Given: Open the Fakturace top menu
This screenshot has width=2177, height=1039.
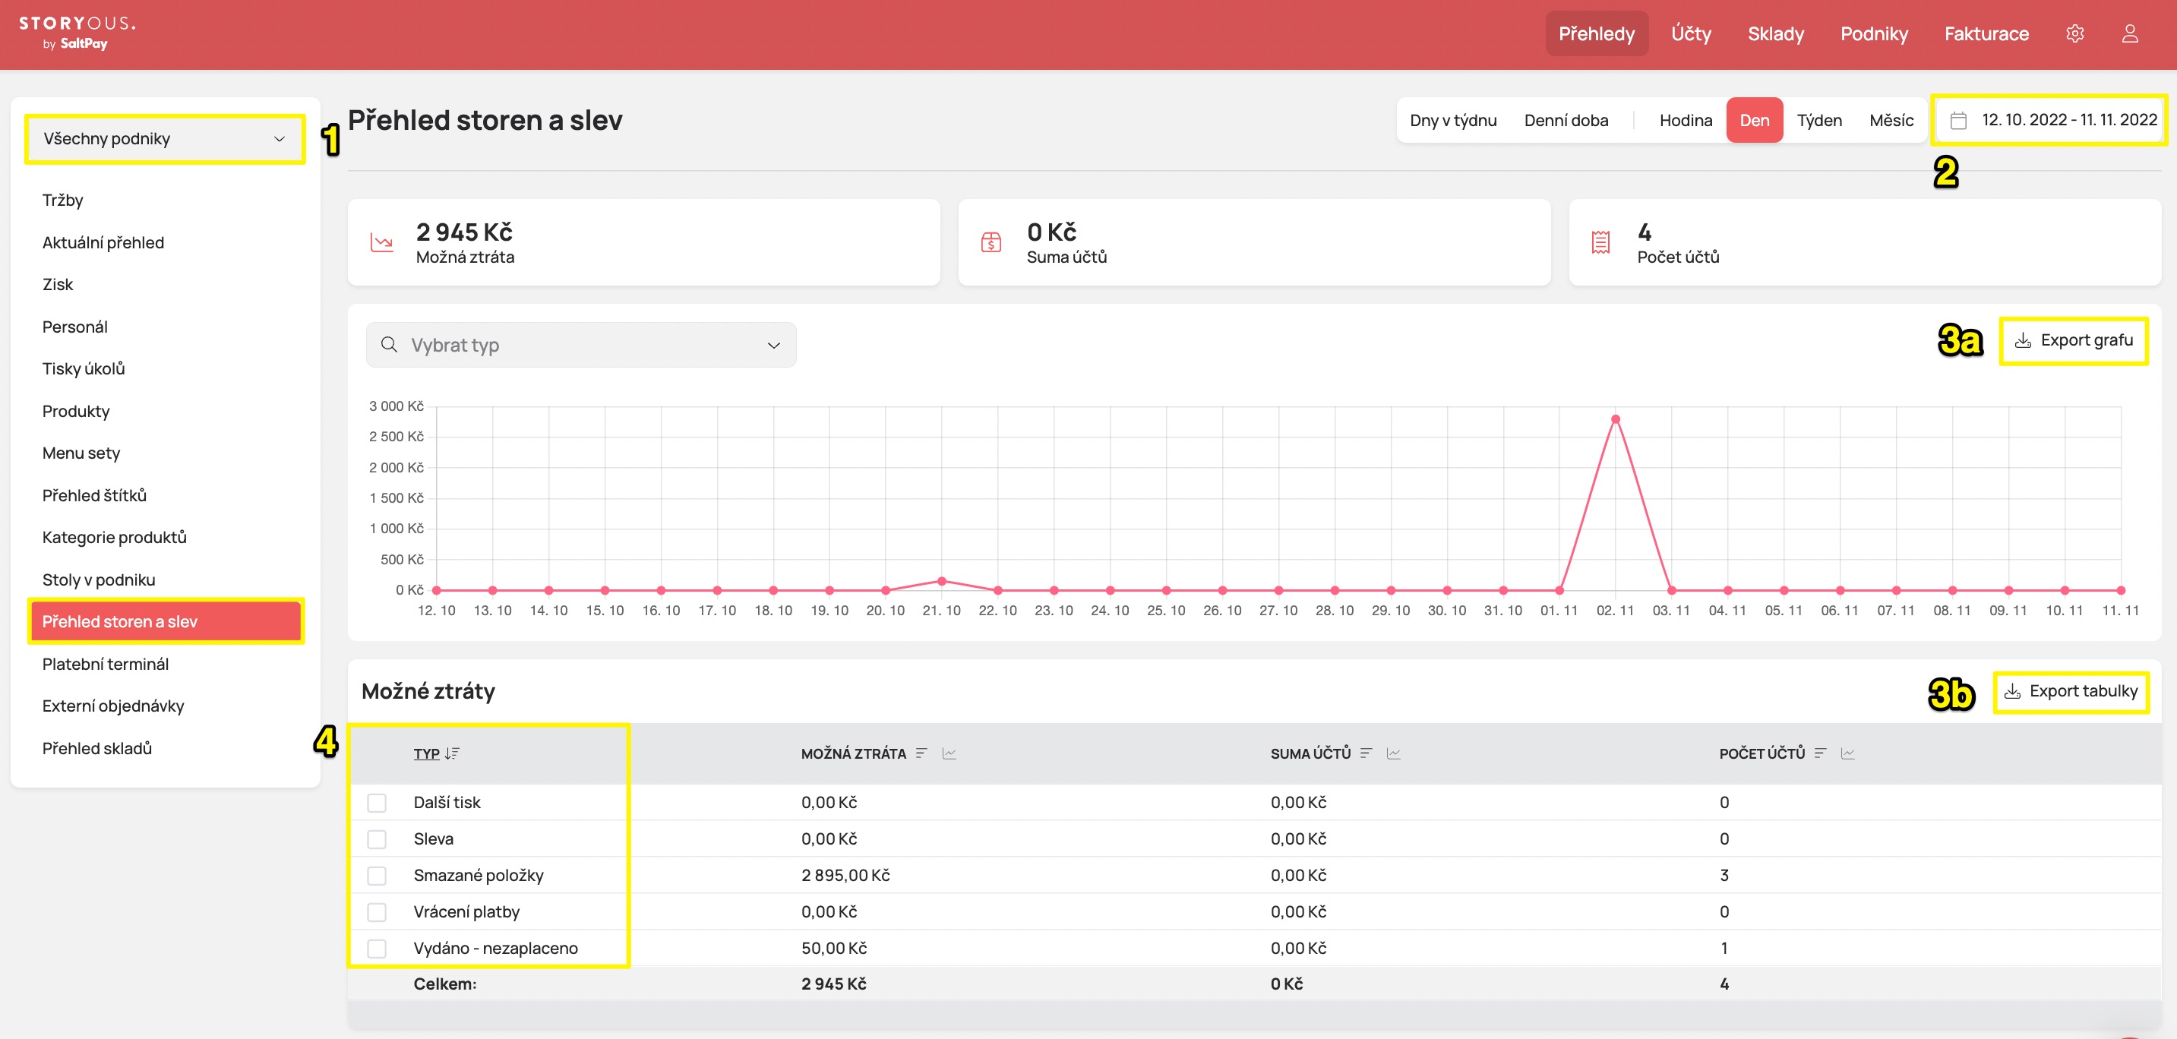Looking at the screenshot, I should tap(1986, 33).
